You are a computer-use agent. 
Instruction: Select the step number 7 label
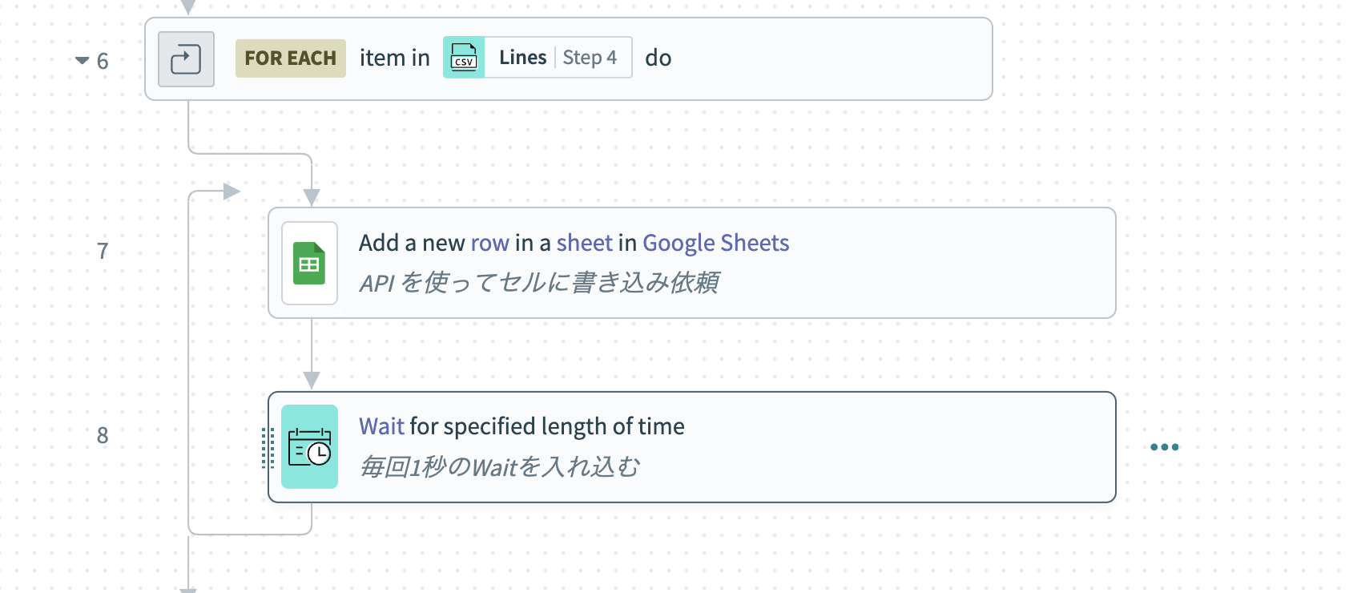(x=103, y=251)
